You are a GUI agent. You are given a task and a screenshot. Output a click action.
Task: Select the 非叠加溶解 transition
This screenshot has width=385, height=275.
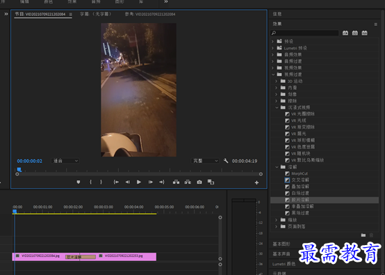point(303,206)
